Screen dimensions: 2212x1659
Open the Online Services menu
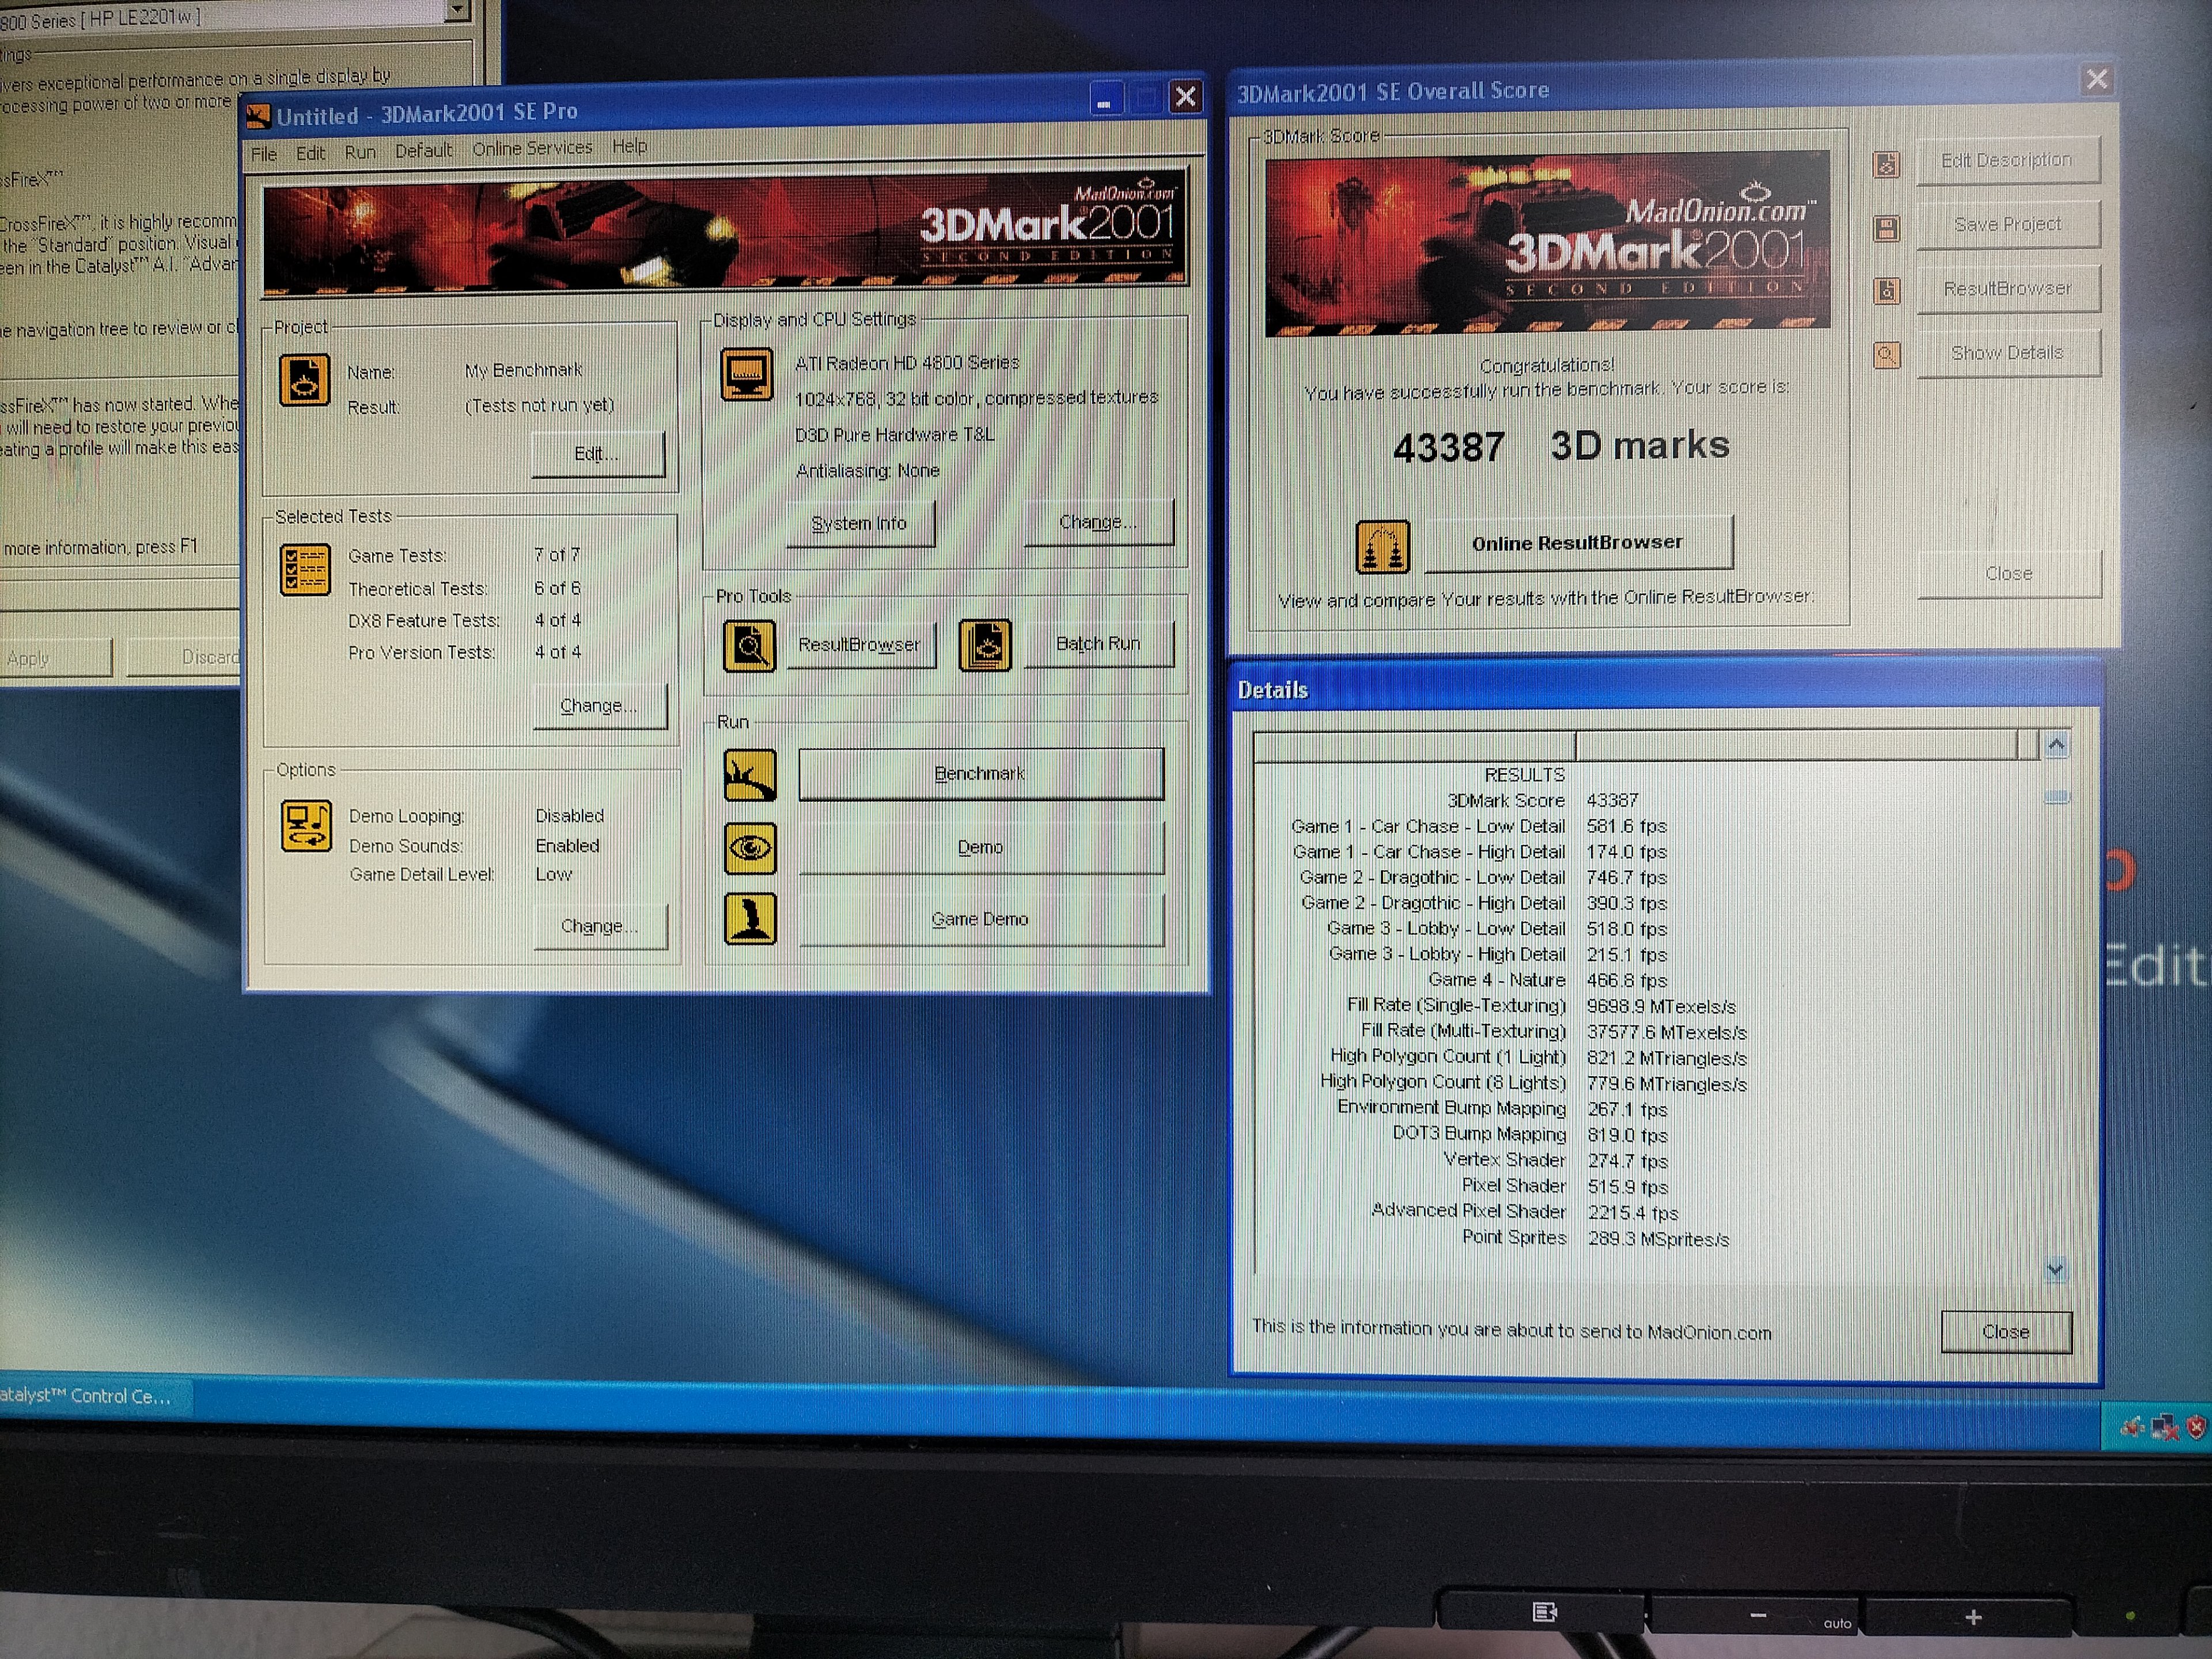[532, 148]
